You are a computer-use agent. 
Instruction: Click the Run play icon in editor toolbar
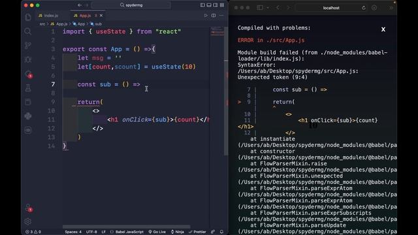click(206, 16)
